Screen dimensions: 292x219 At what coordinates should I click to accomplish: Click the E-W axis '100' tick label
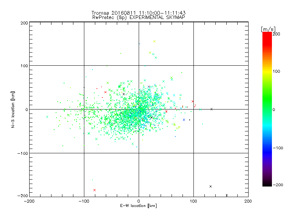(x=193, y=201)
